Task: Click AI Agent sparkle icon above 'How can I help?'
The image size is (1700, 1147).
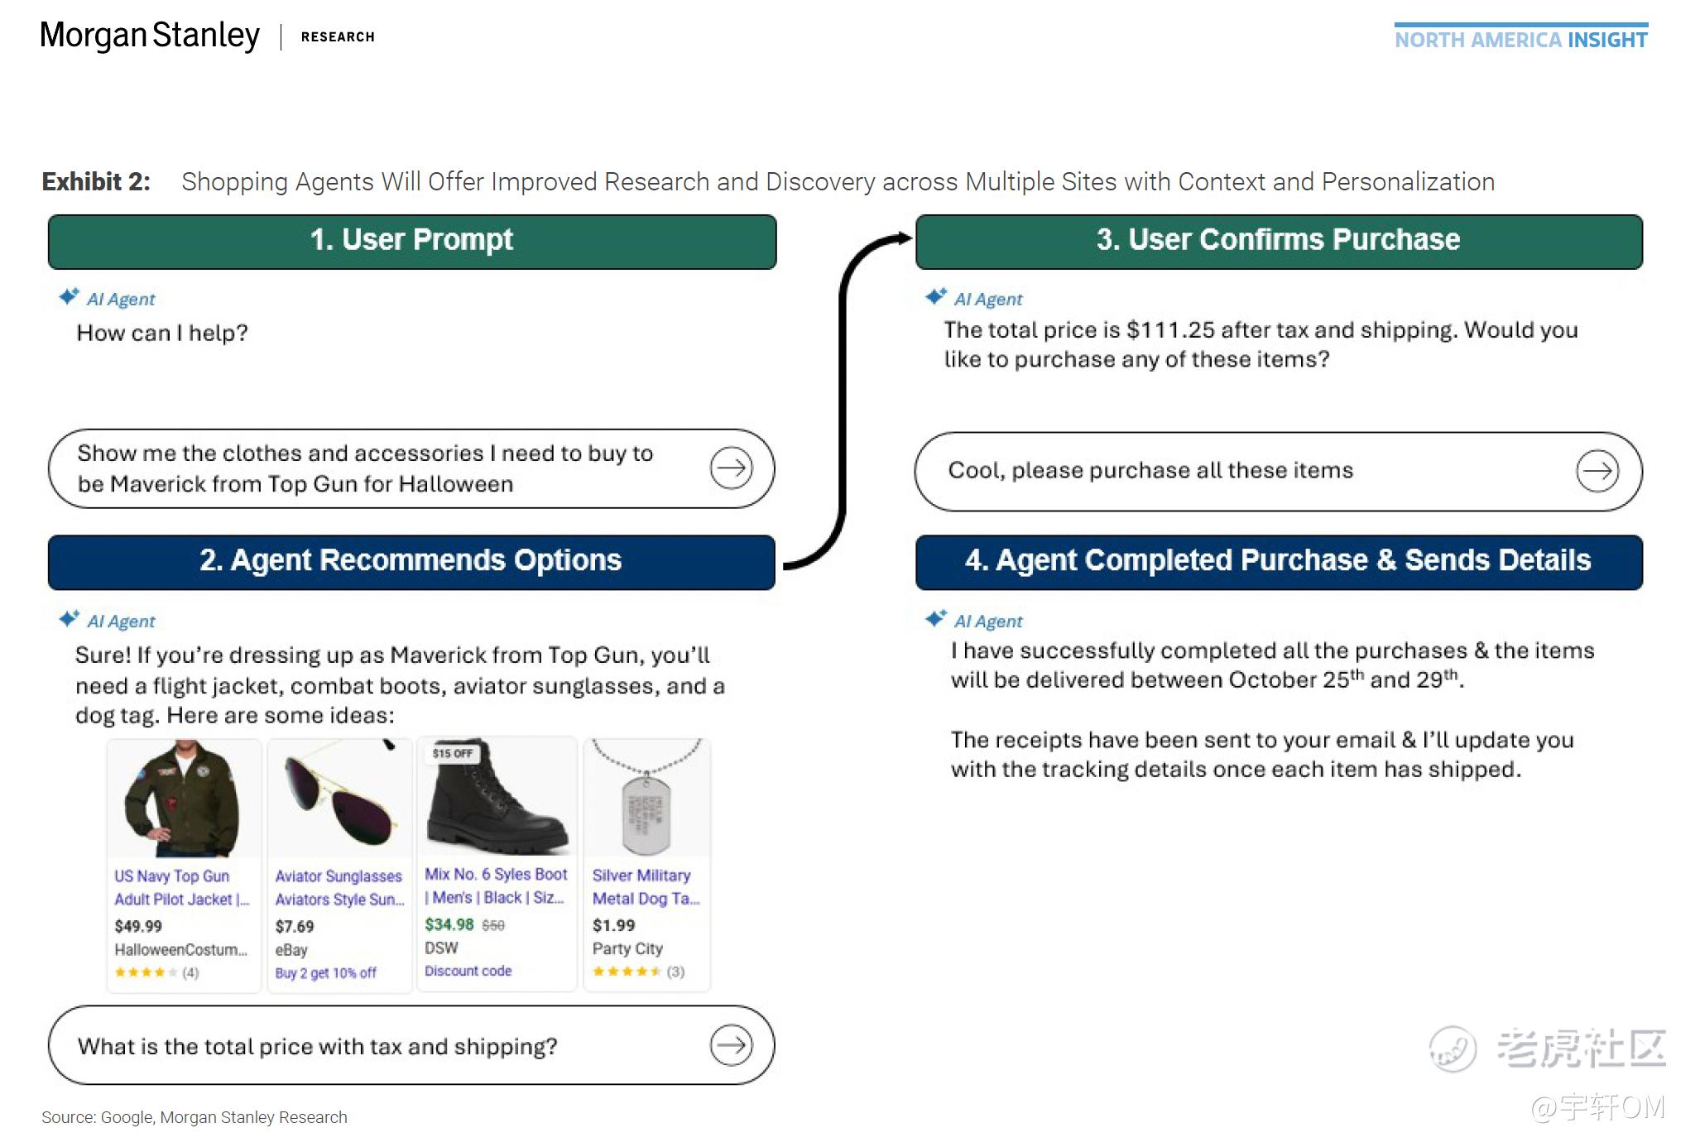Action: [69, 297]
